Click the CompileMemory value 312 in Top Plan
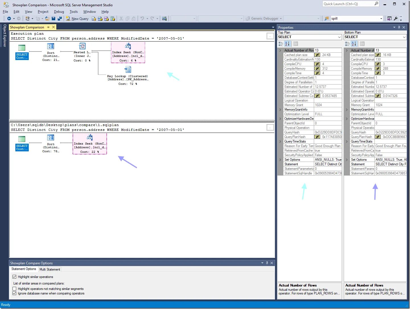 [325, 69]
